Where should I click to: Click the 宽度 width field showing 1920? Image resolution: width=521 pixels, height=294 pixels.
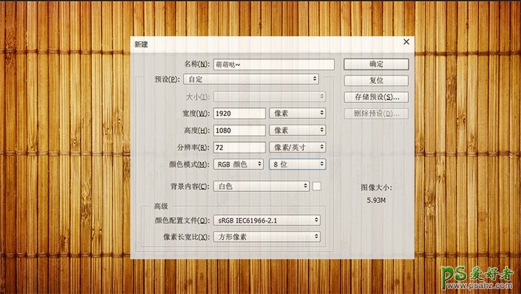point(240,113)
